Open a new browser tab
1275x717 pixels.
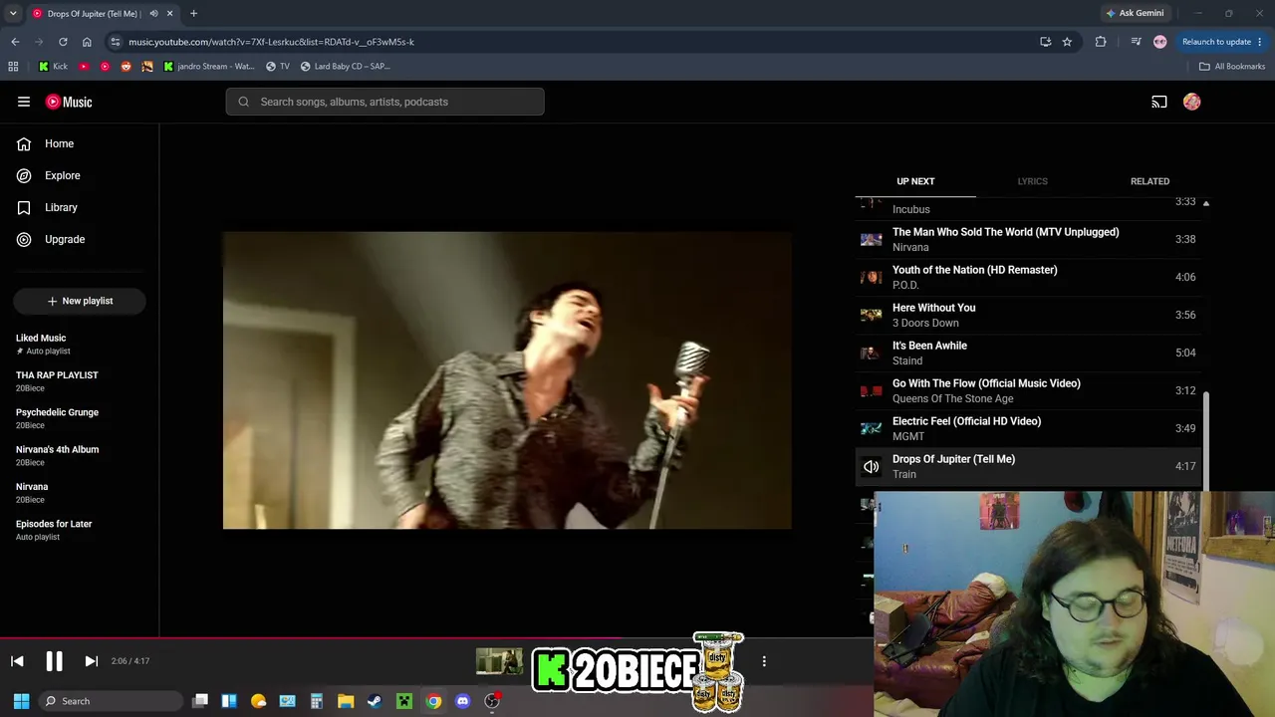[x=193, y=14]
